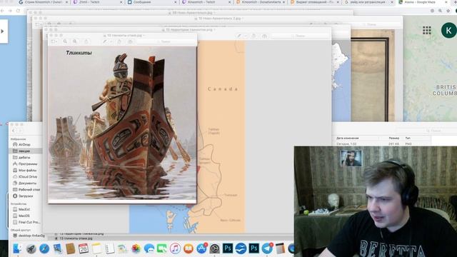The image size is (457, 257).
Task: Sort by Размер column in Finder
Action: [x=393, y=138]
